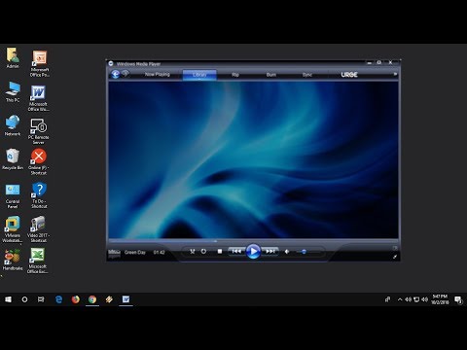Open the Rip tab

coord(235,75)
